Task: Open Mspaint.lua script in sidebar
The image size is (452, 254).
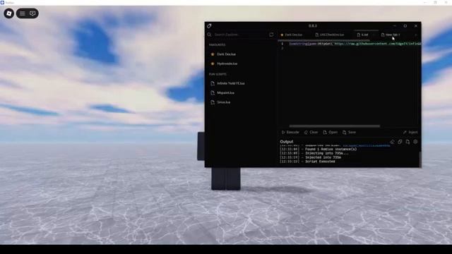Action: 225,92
